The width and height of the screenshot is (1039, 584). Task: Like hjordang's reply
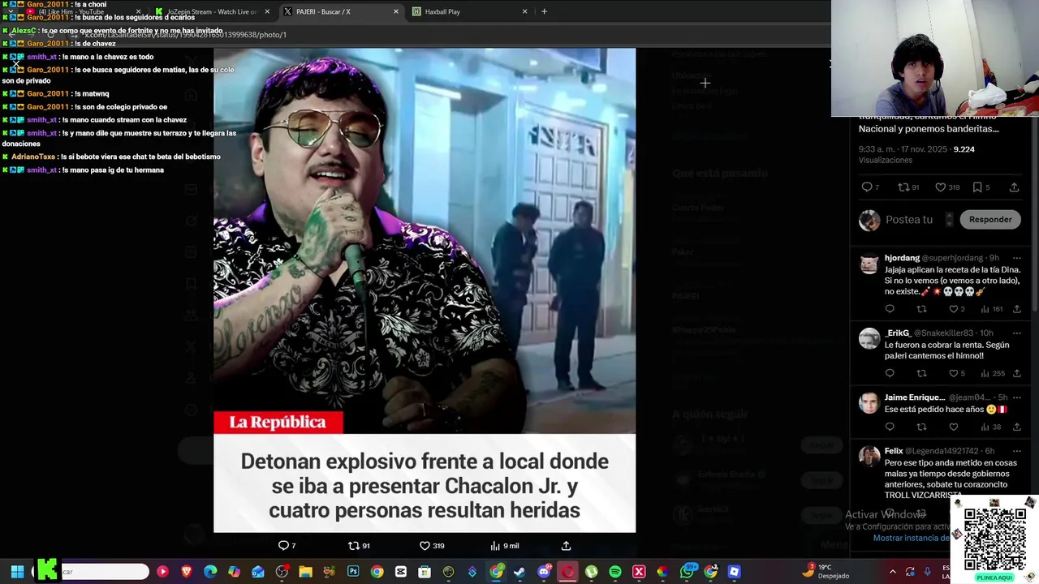957,309
